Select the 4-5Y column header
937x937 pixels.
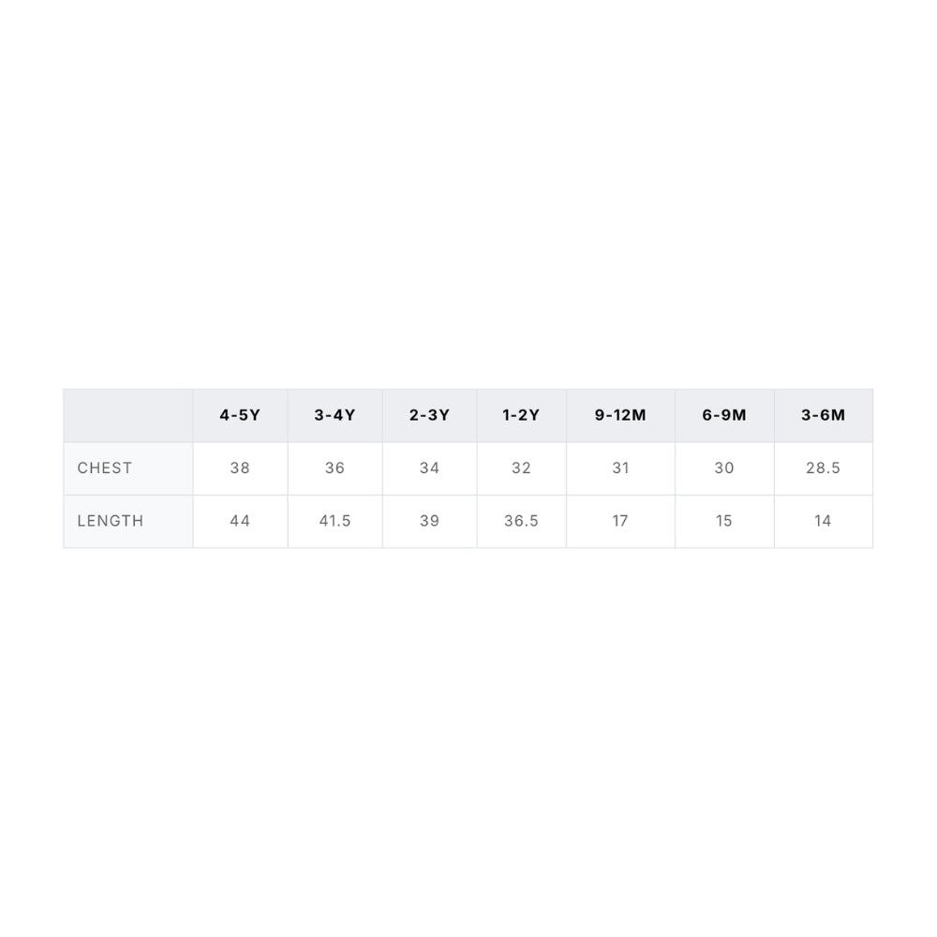click(x=240, y=415)
